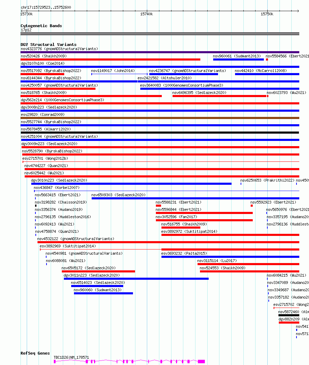
Task: Select nsv5527744 (ByrskaBishop2022) label
Action: [x=51, y=122]
